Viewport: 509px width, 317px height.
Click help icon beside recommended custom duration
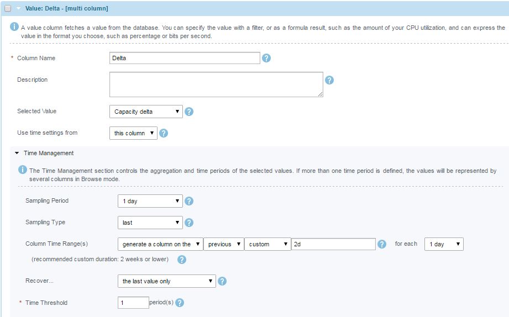[x=182, y=260]
